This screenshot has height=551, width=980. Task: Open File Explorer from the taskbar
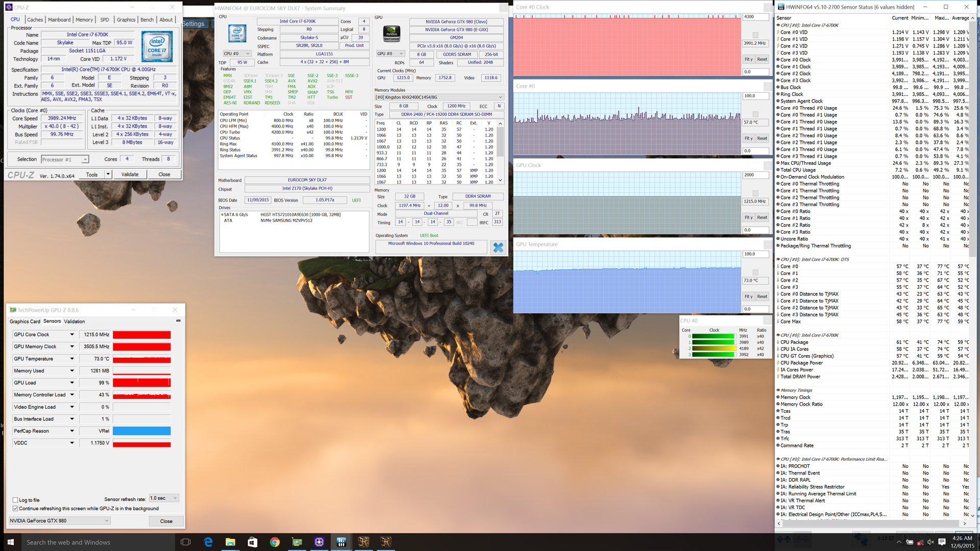pos(230,542)
